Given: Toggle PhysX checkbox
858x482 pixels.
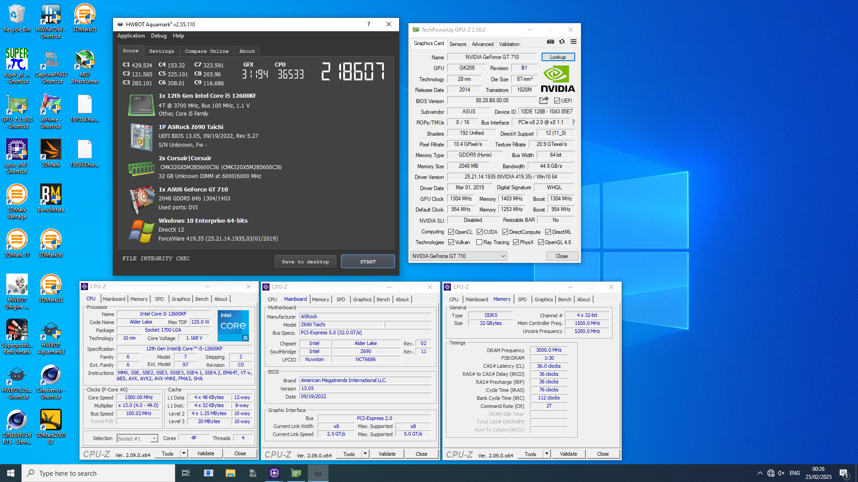Looking at the screenshot, I should (x=516, y=242).
